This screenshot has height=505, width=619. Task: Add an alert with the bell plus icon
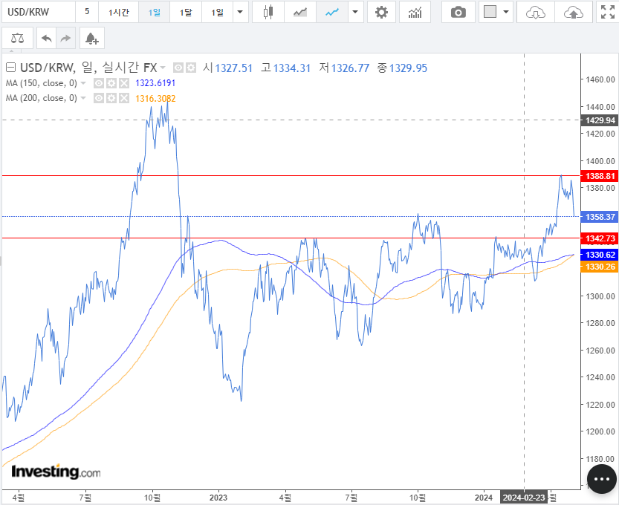[92, 39]
